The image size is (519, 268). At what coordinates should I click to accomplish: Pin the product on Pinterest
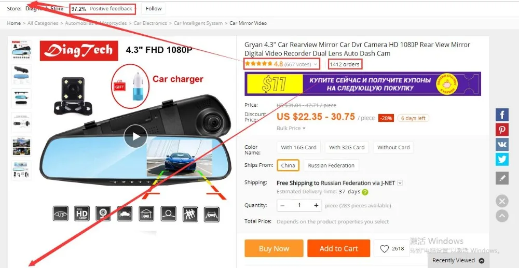point(502,130)
